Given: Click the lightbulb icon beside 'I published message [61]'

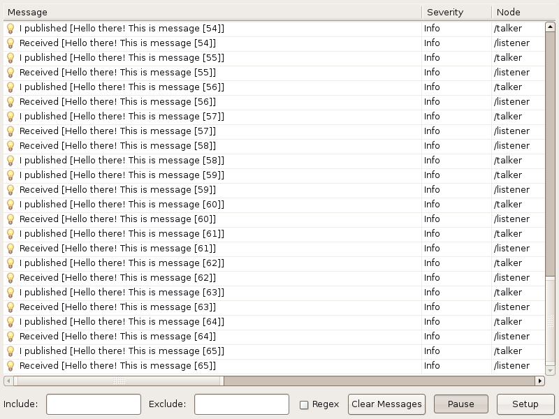Looking at the screenshot, I should [10, 234].
